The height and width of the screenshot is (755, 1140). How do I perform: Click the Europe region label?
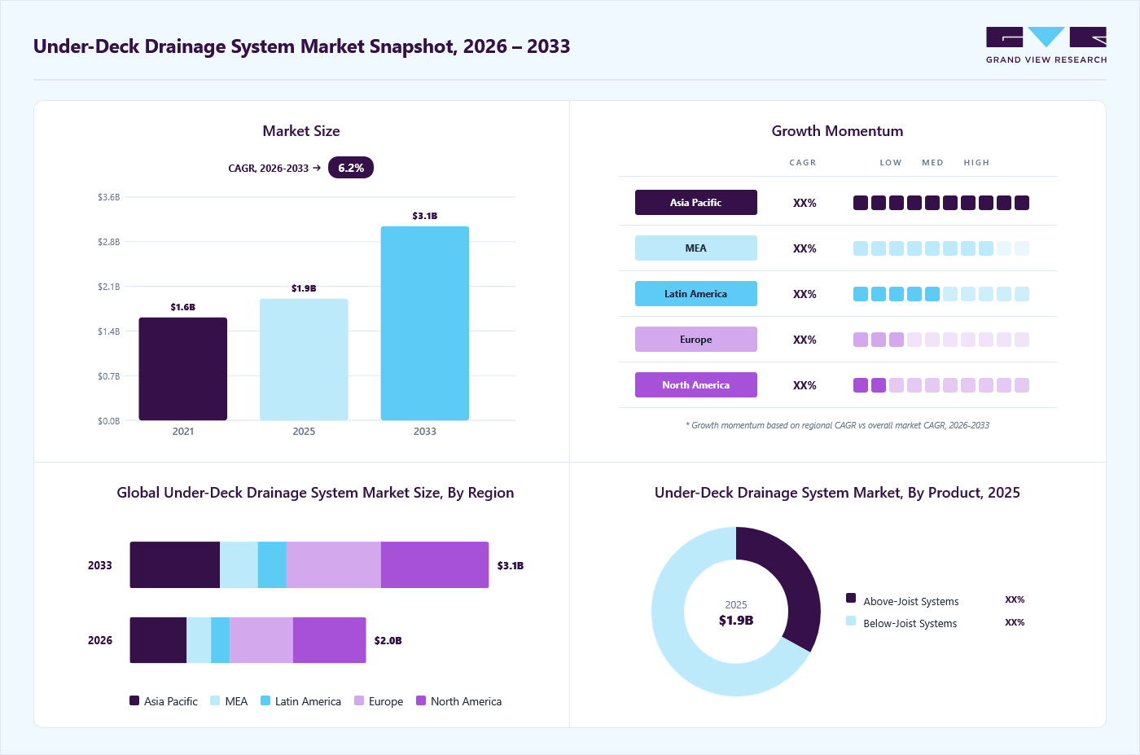click(x=696, y=340)
